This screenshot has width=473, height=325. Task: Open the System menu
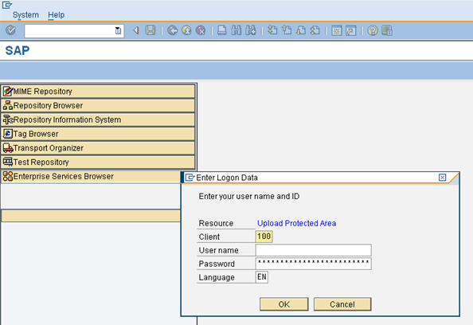click(x=25, y=15)
